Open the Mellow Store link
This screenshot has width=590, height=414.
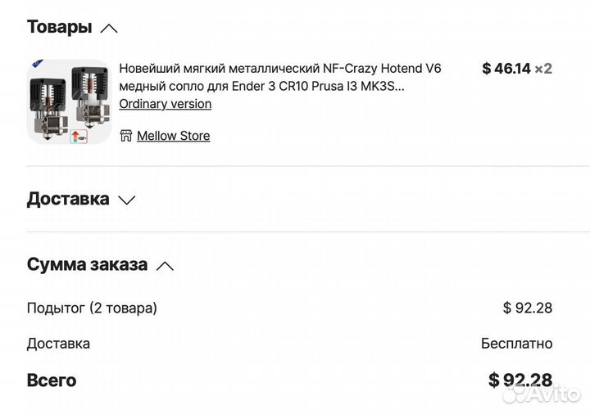[x=173, y=136]
